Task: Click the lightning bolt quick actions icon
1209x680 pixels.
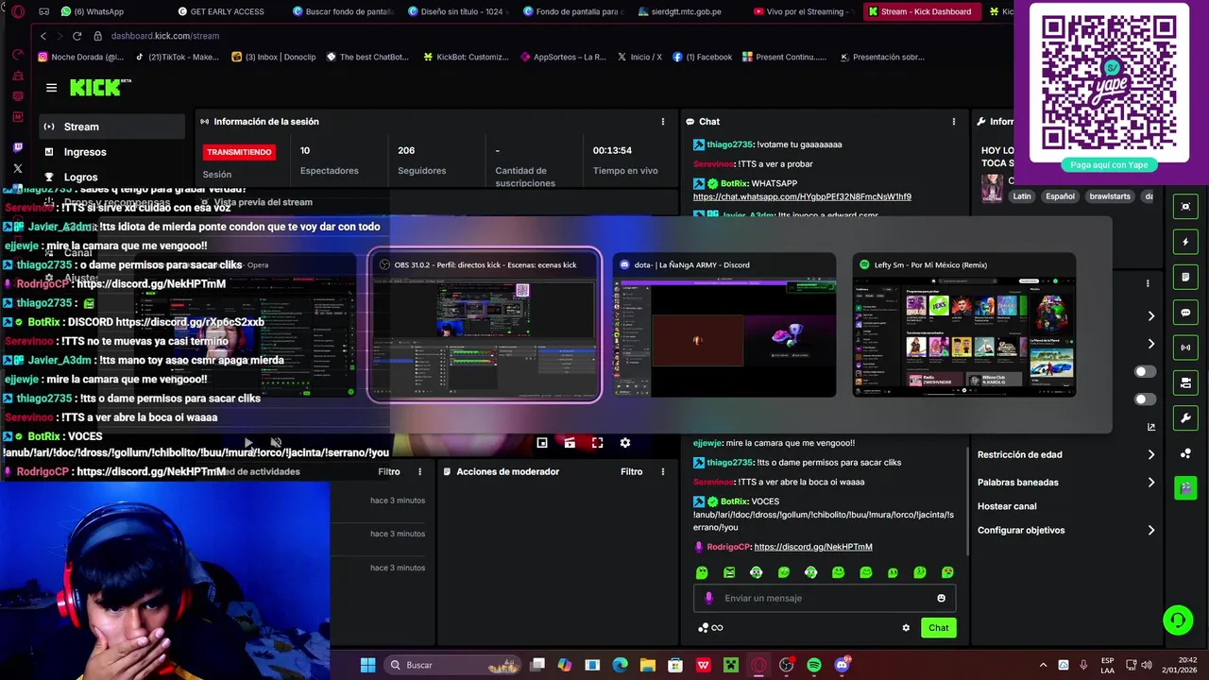Action: 1185,242
